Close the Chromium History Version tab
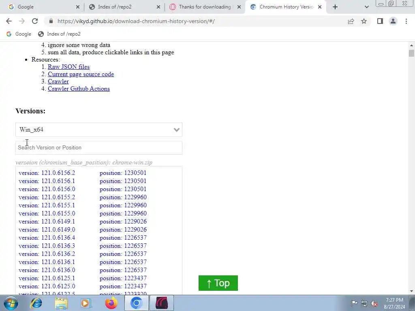 [x=320, y=7]
